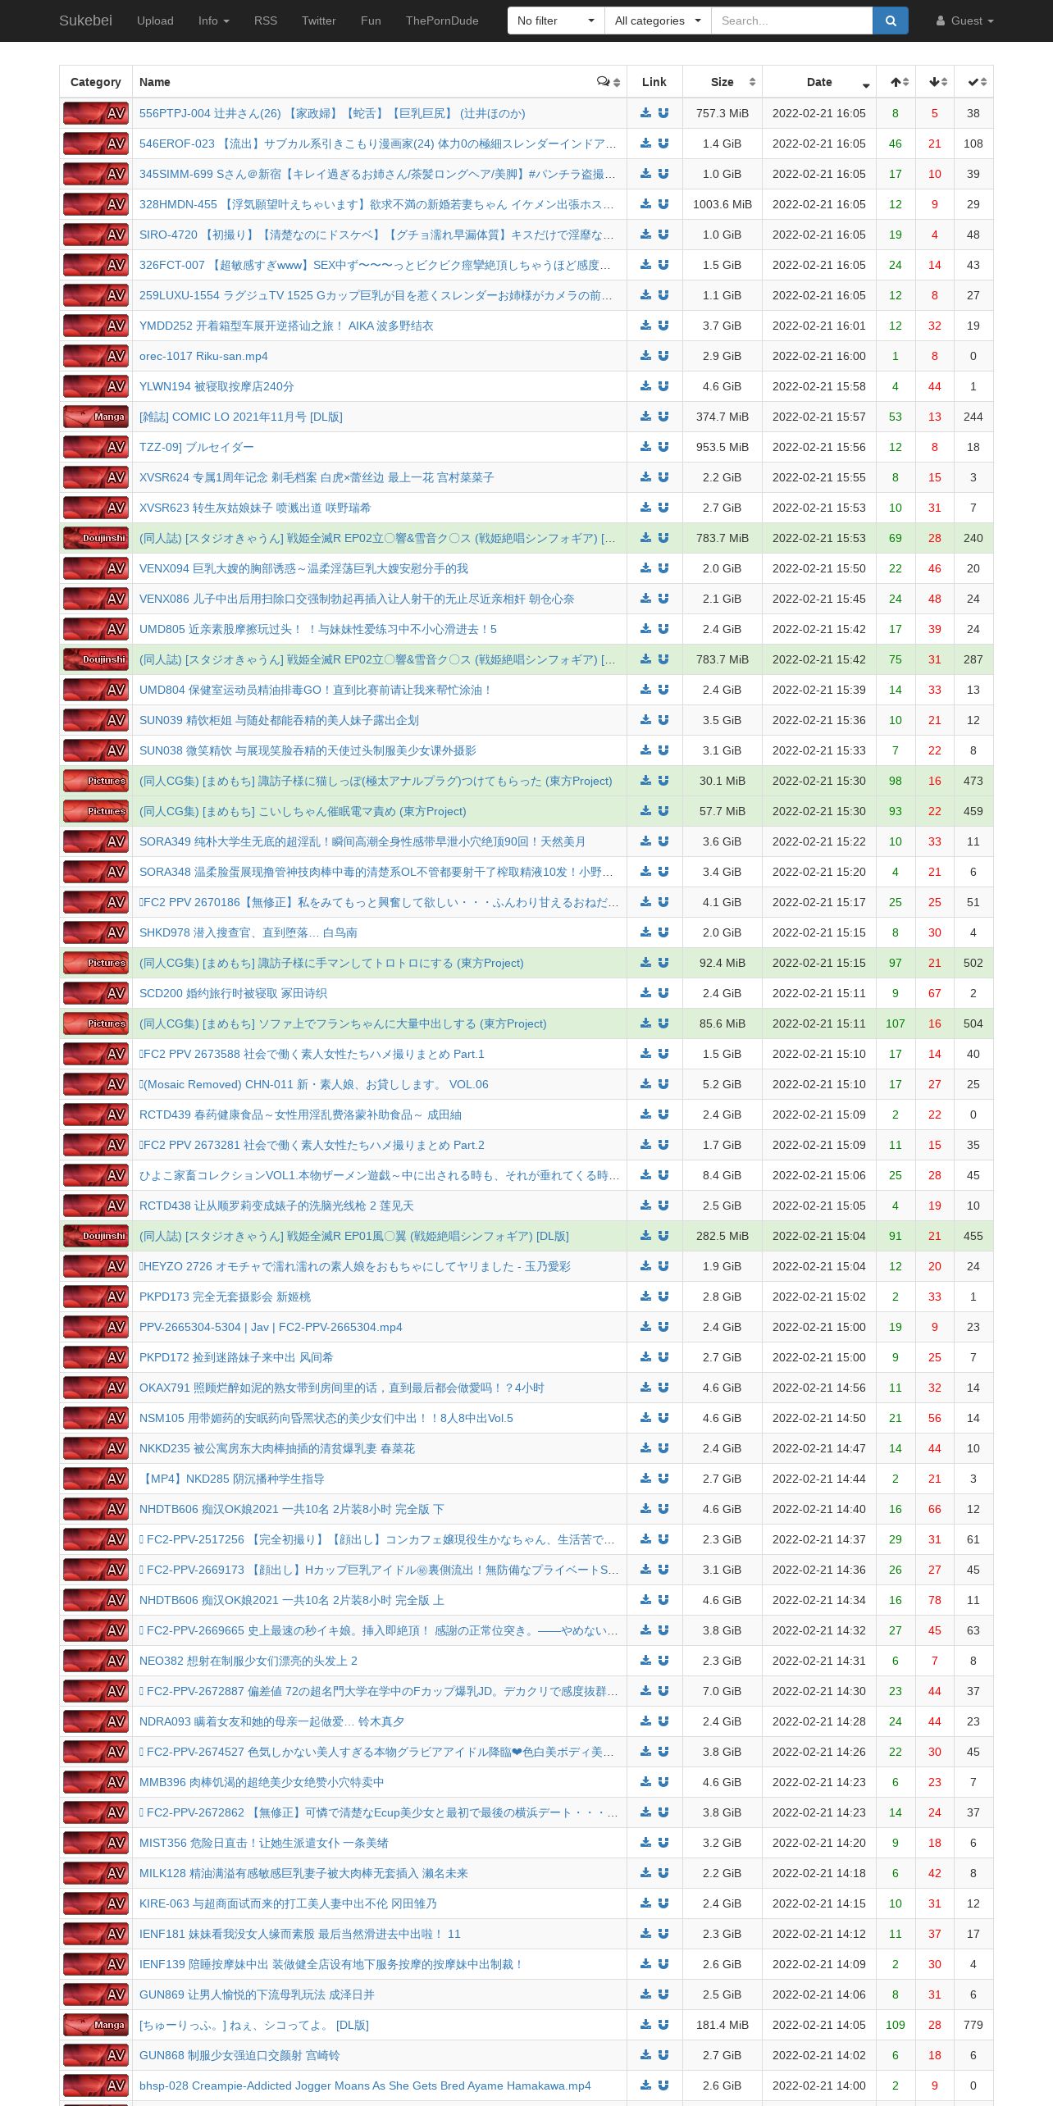Click AV category icon in orec-1017 row
Image resolution: width=1053 pixels, height=2106 pixels.
96,356
